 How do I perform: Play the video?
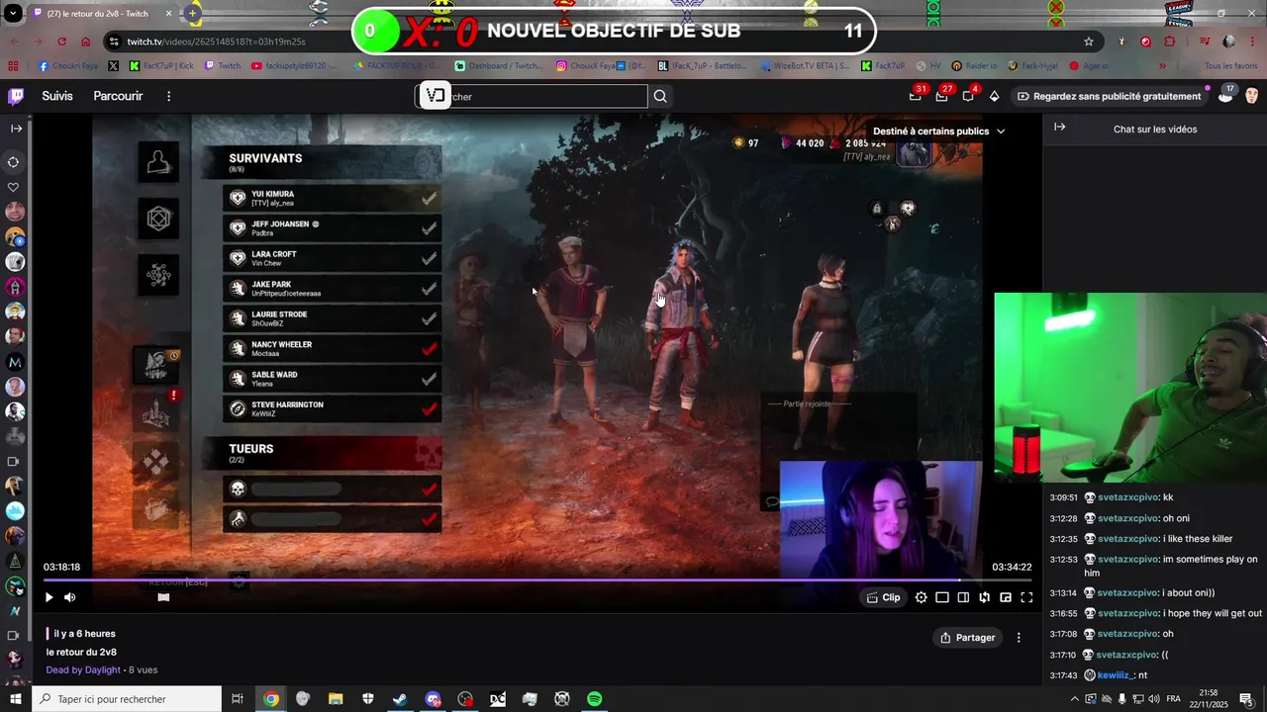(49, 597)
